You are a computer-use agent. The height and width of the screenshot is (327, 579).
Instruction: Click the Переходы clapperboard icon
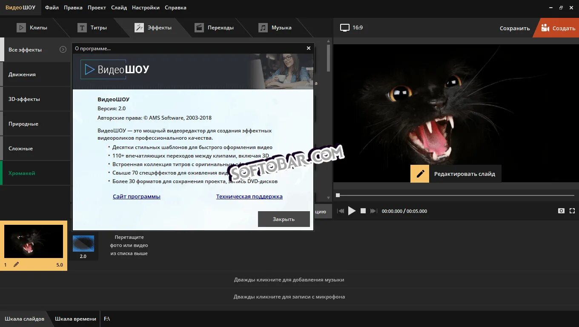tap(199, 28)
